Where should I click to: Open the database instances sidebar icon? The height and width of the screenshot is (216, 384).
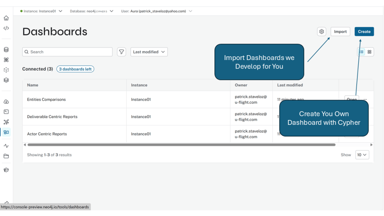click(x=6, y=49)
